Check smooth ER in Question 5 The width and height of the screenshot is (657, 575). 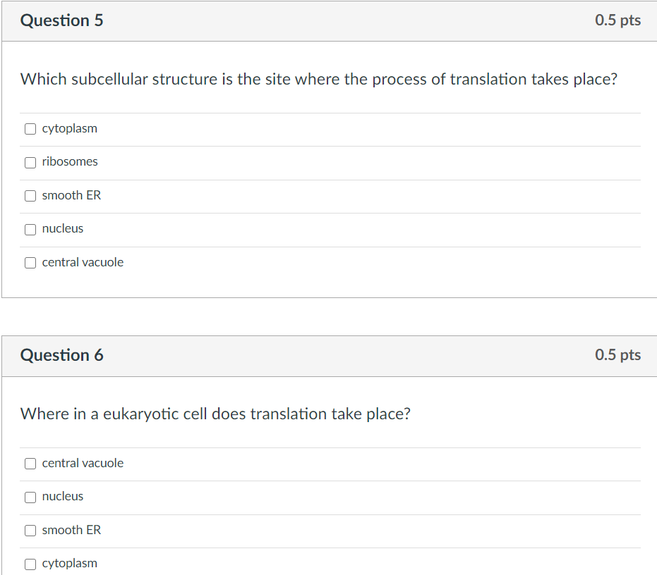[x=30, y=195]
